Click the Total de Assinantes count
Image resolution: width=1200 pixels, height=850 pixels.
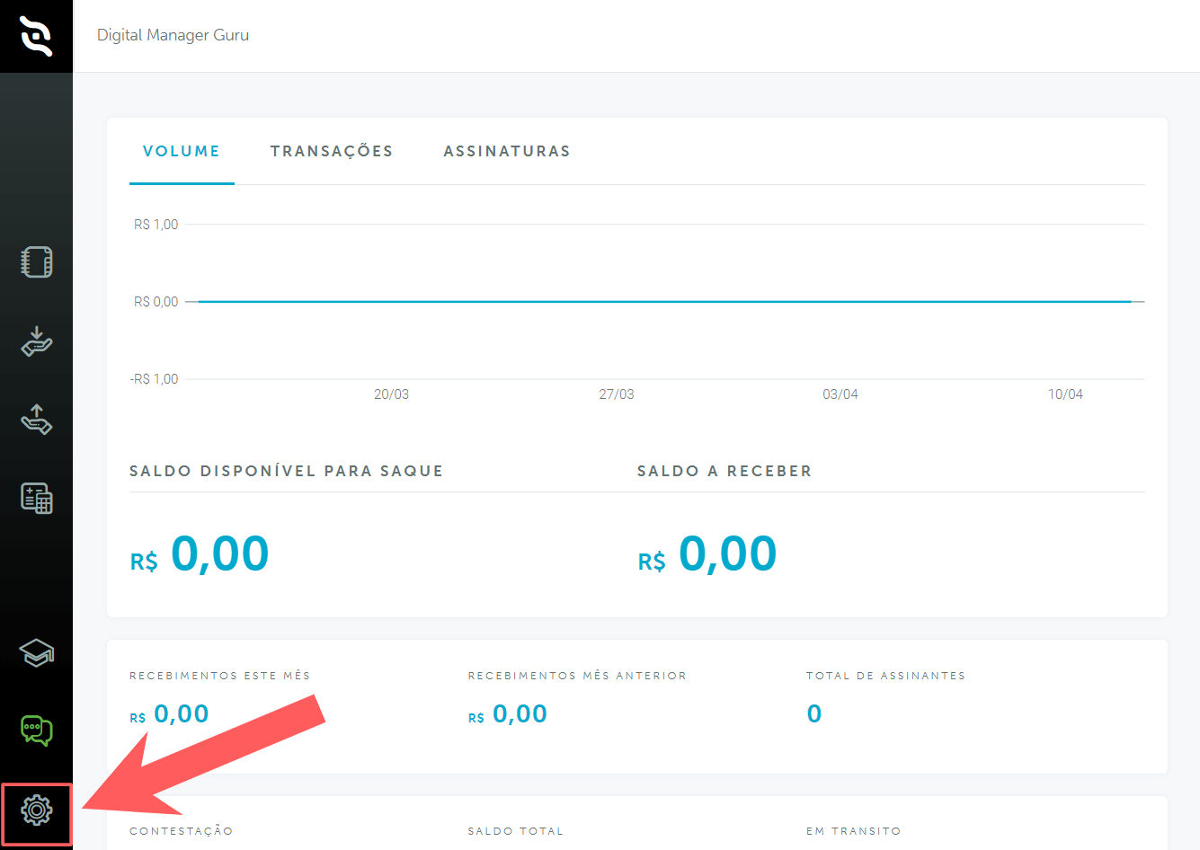tap(814, 714)
